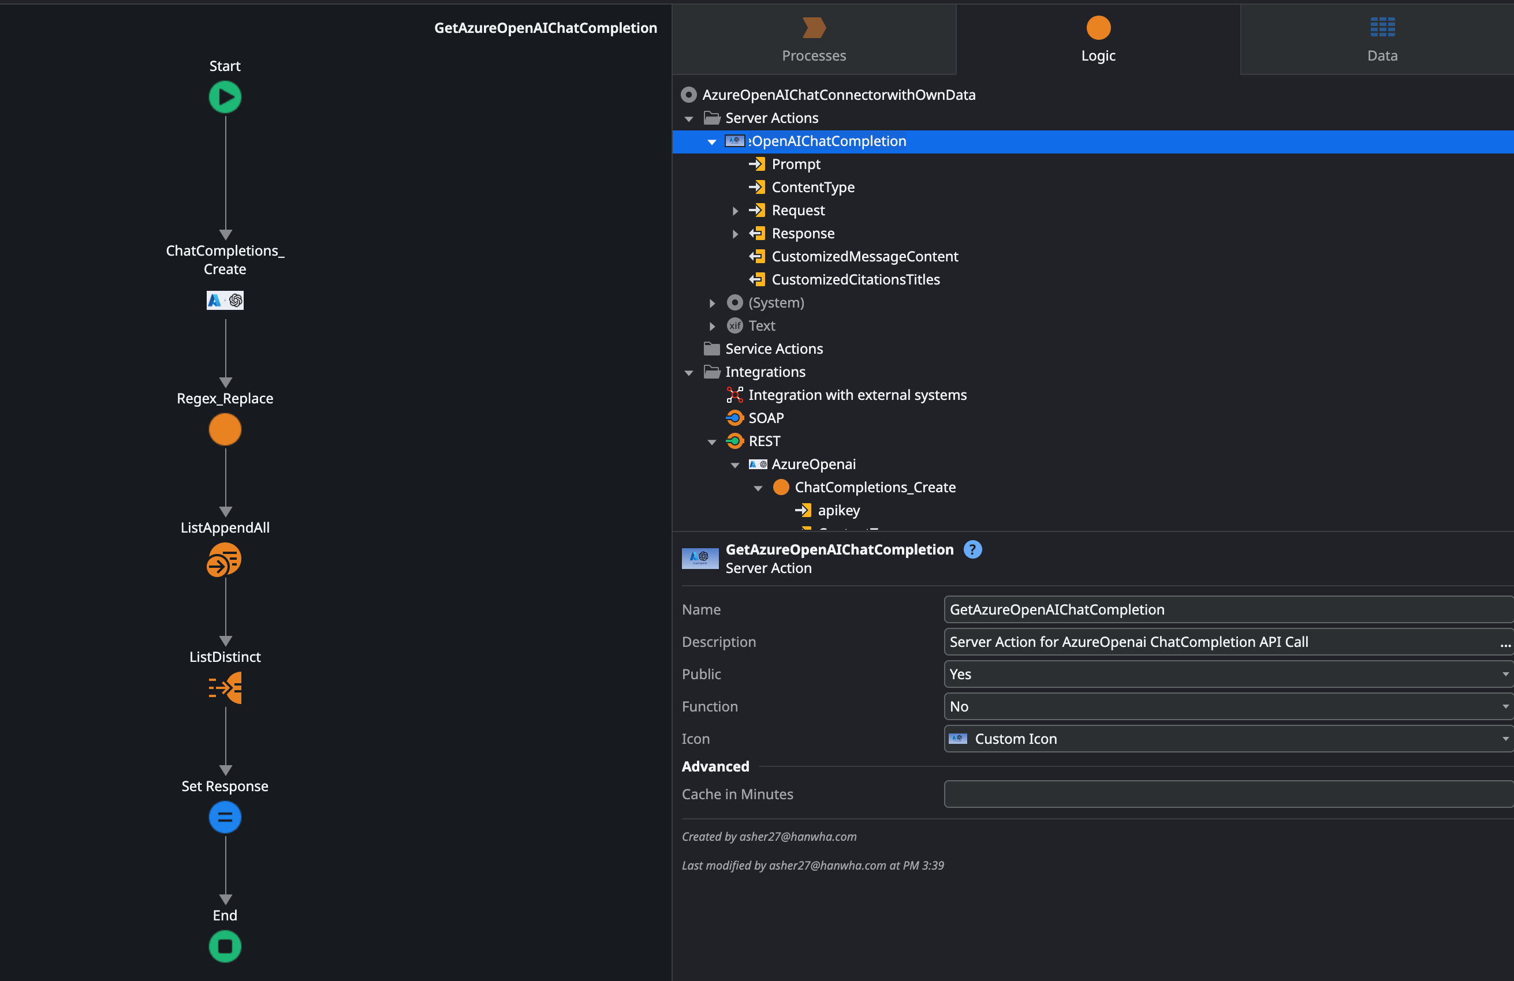Click the Cache in Minutes field
The height and width of the screenshot is (981, 1514).
[x=1228, y=794]
